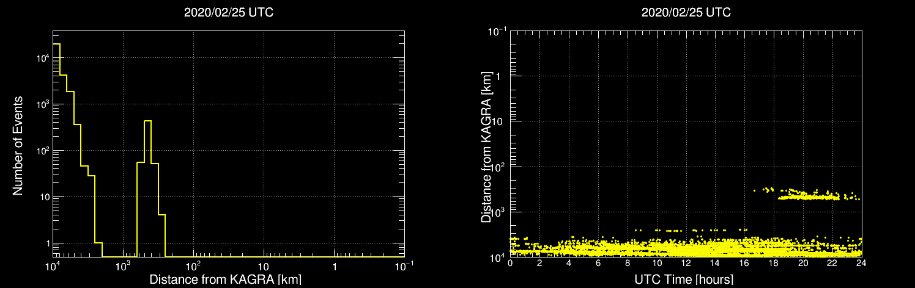Screen dimensions: 915x288
Task: Click the 10^-1 tick on the histogram's x-axis
Action: (404, 267)
